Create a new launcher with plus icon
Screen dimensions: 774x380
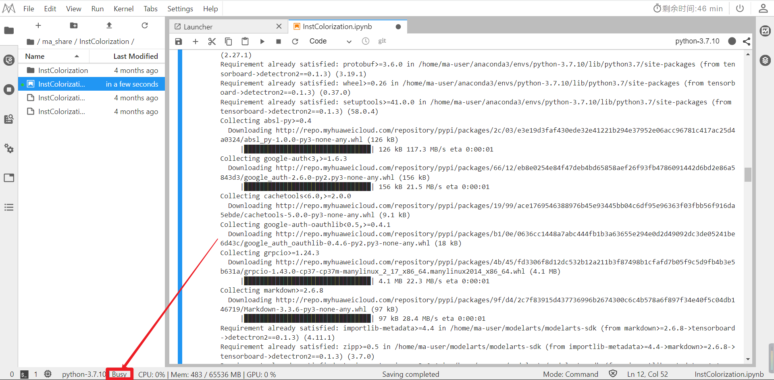[x=38, y=25]
